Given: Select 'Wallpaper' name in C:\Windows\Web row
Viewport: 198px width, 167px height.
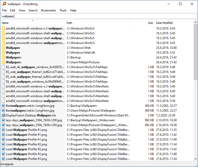Looking at the screenshot, I should (x=13, y=48).
